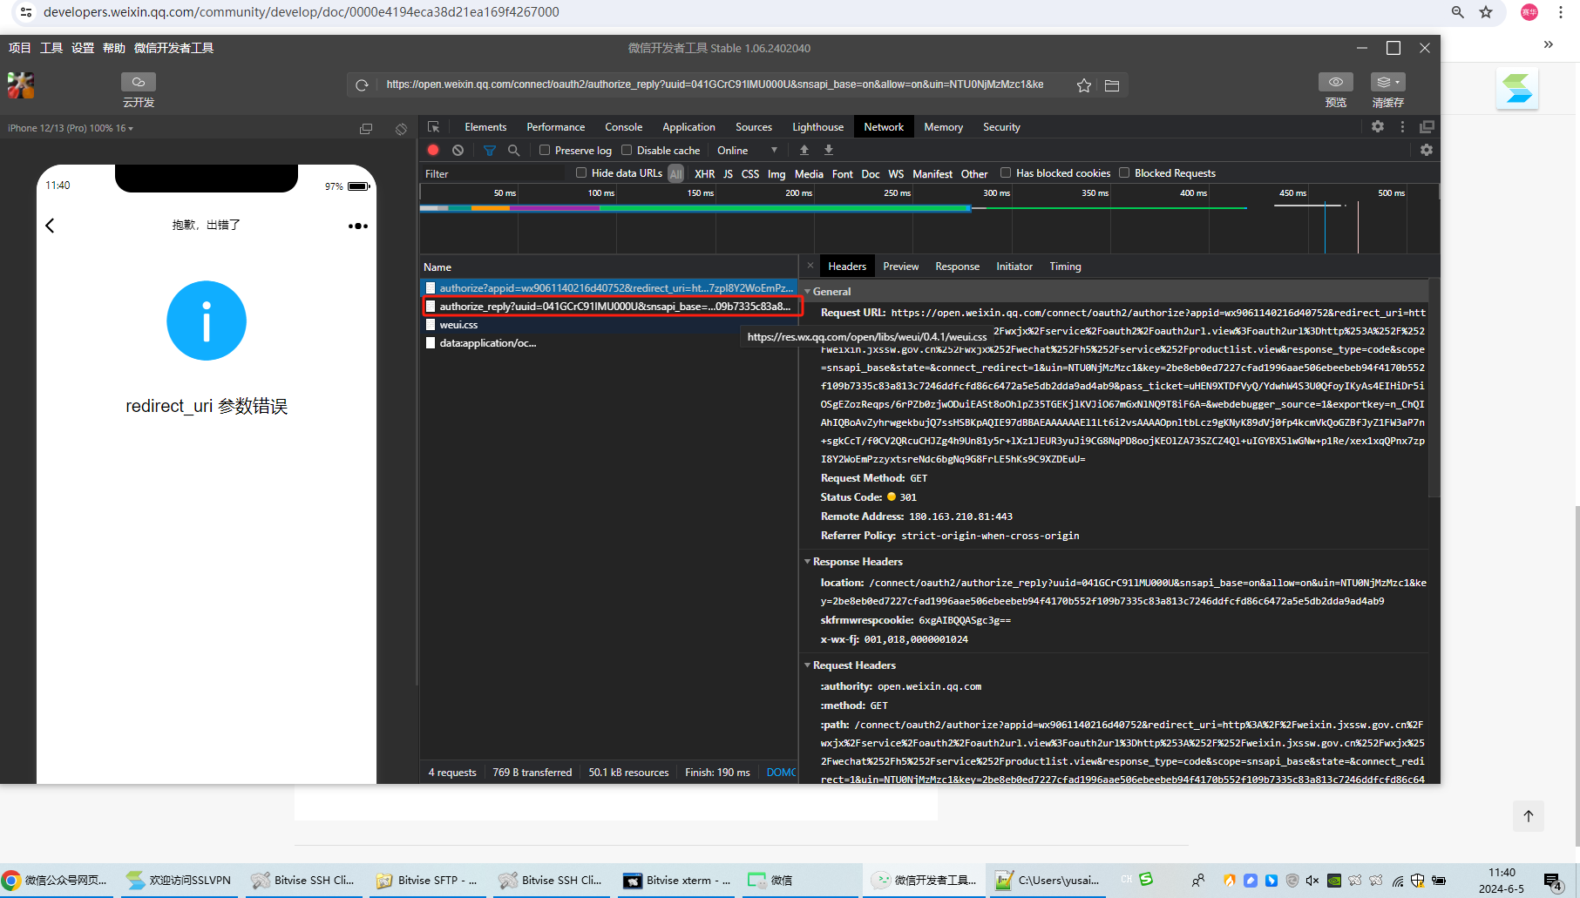
Task: Toggle Hide data URLs checkbox
Action: (x=581, y=172)
